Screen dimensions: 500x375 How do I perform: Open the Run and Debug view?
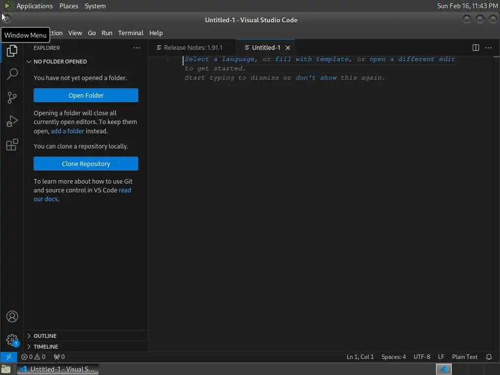(12, 121)
